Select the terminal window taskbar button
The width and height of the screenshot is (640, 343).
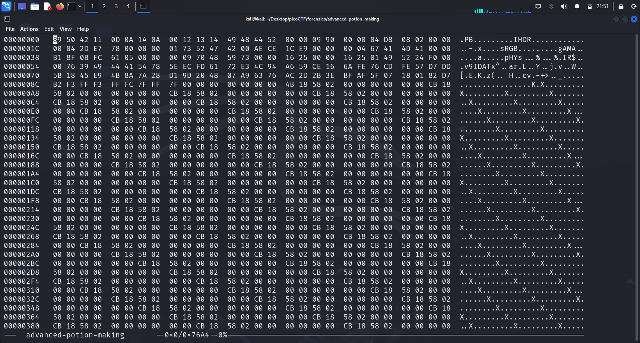click(x=143, y=6)
